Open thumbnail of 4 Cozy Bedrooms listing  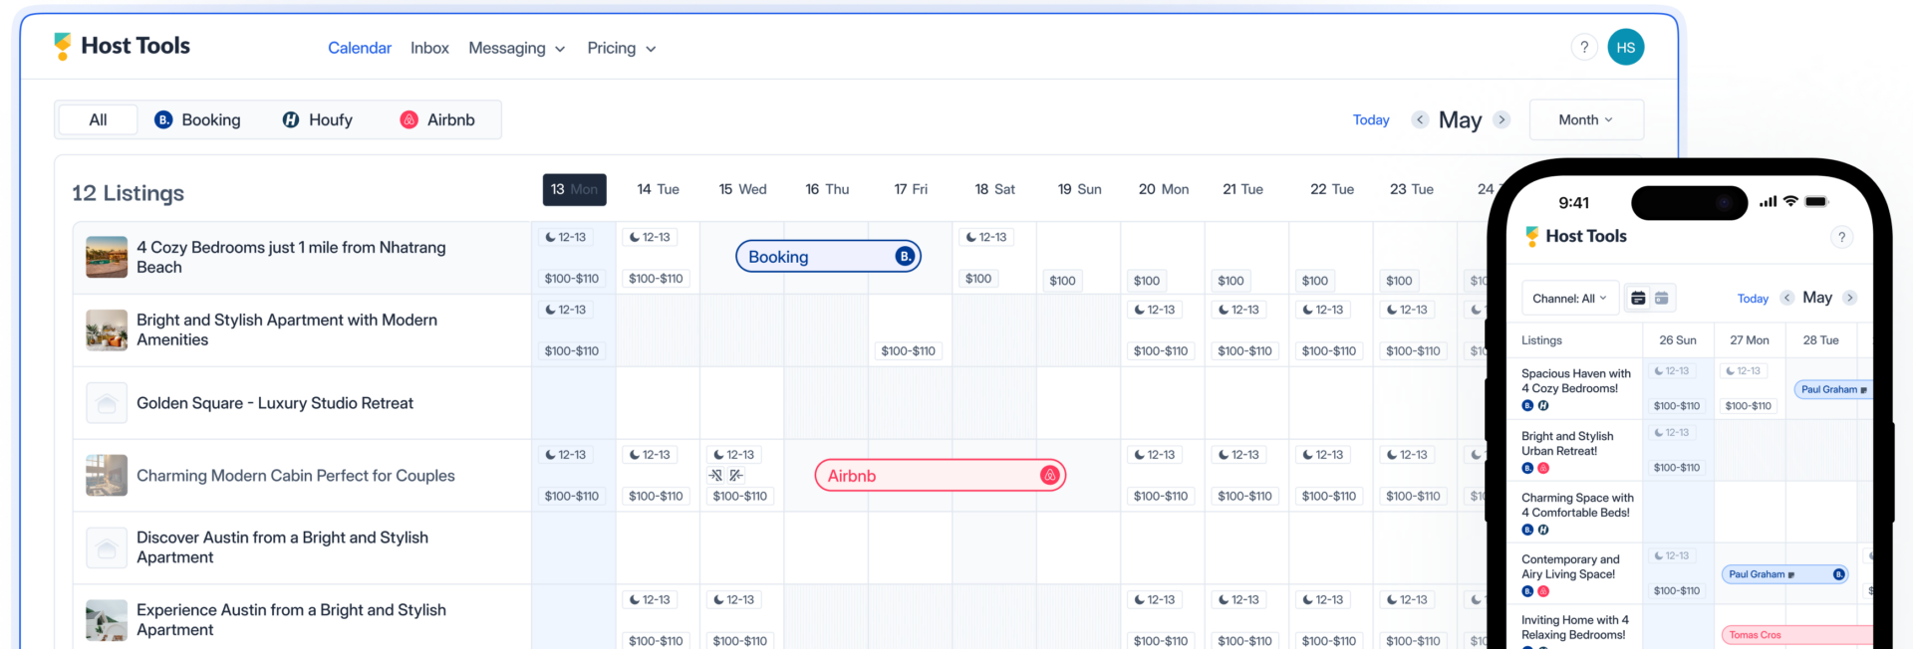point(107,257)
